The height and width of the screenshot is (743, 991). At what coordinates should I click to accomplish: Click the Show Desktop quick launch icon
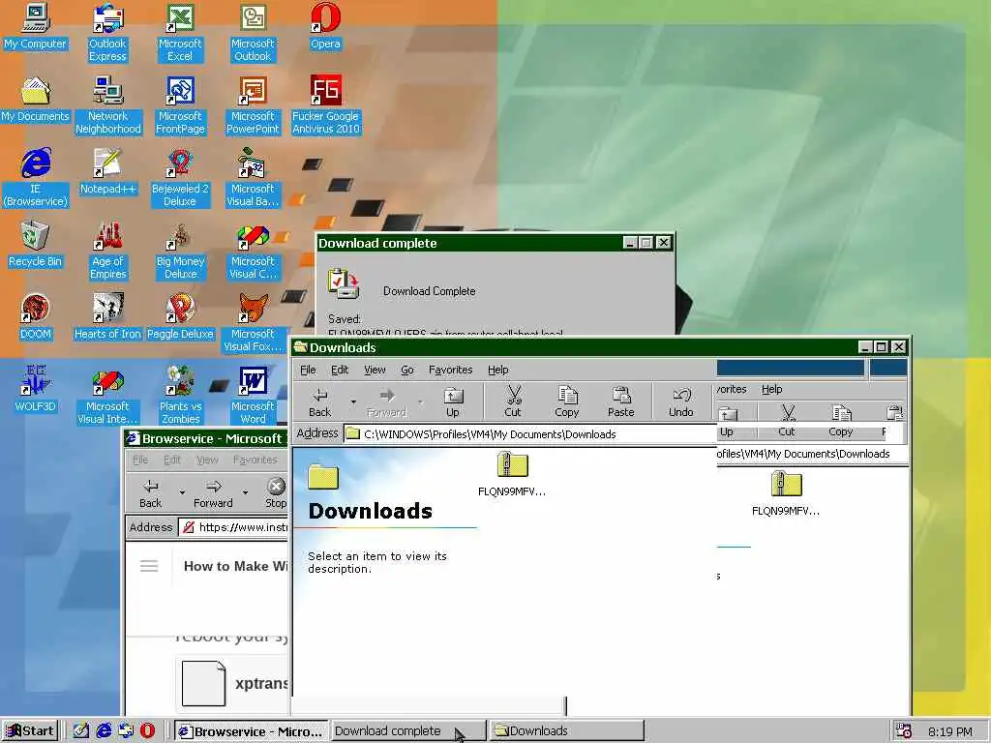coord(81,731)
